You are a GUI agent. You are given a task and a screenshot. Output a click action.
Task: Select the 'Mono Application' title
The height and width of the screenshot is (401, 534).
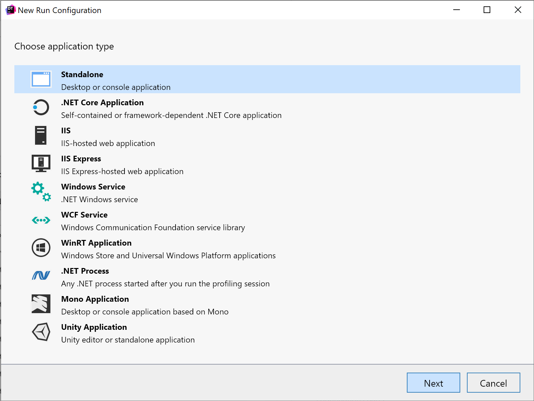pos(95,299)
